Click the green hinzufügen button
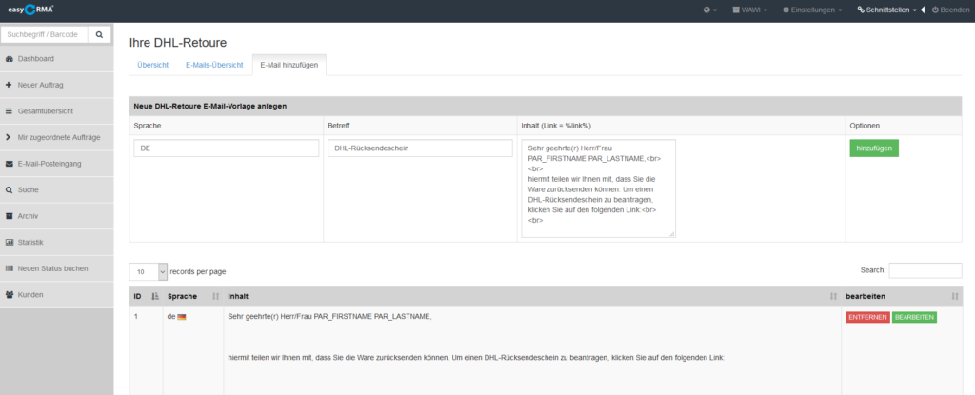The height and width of the screenshot is (395, 975). point(874,148)
